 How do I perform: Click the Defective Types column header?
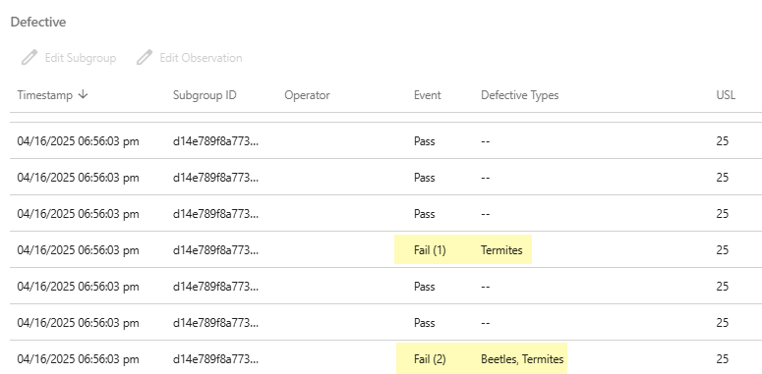pos(520,95)
